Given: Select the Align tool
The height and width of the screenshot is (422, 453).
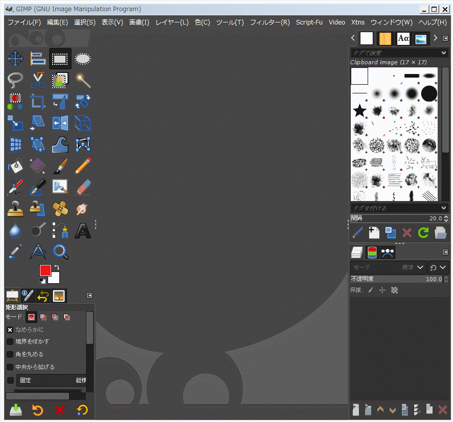Looking at the screenshot, I should click(x=38, y=59).
